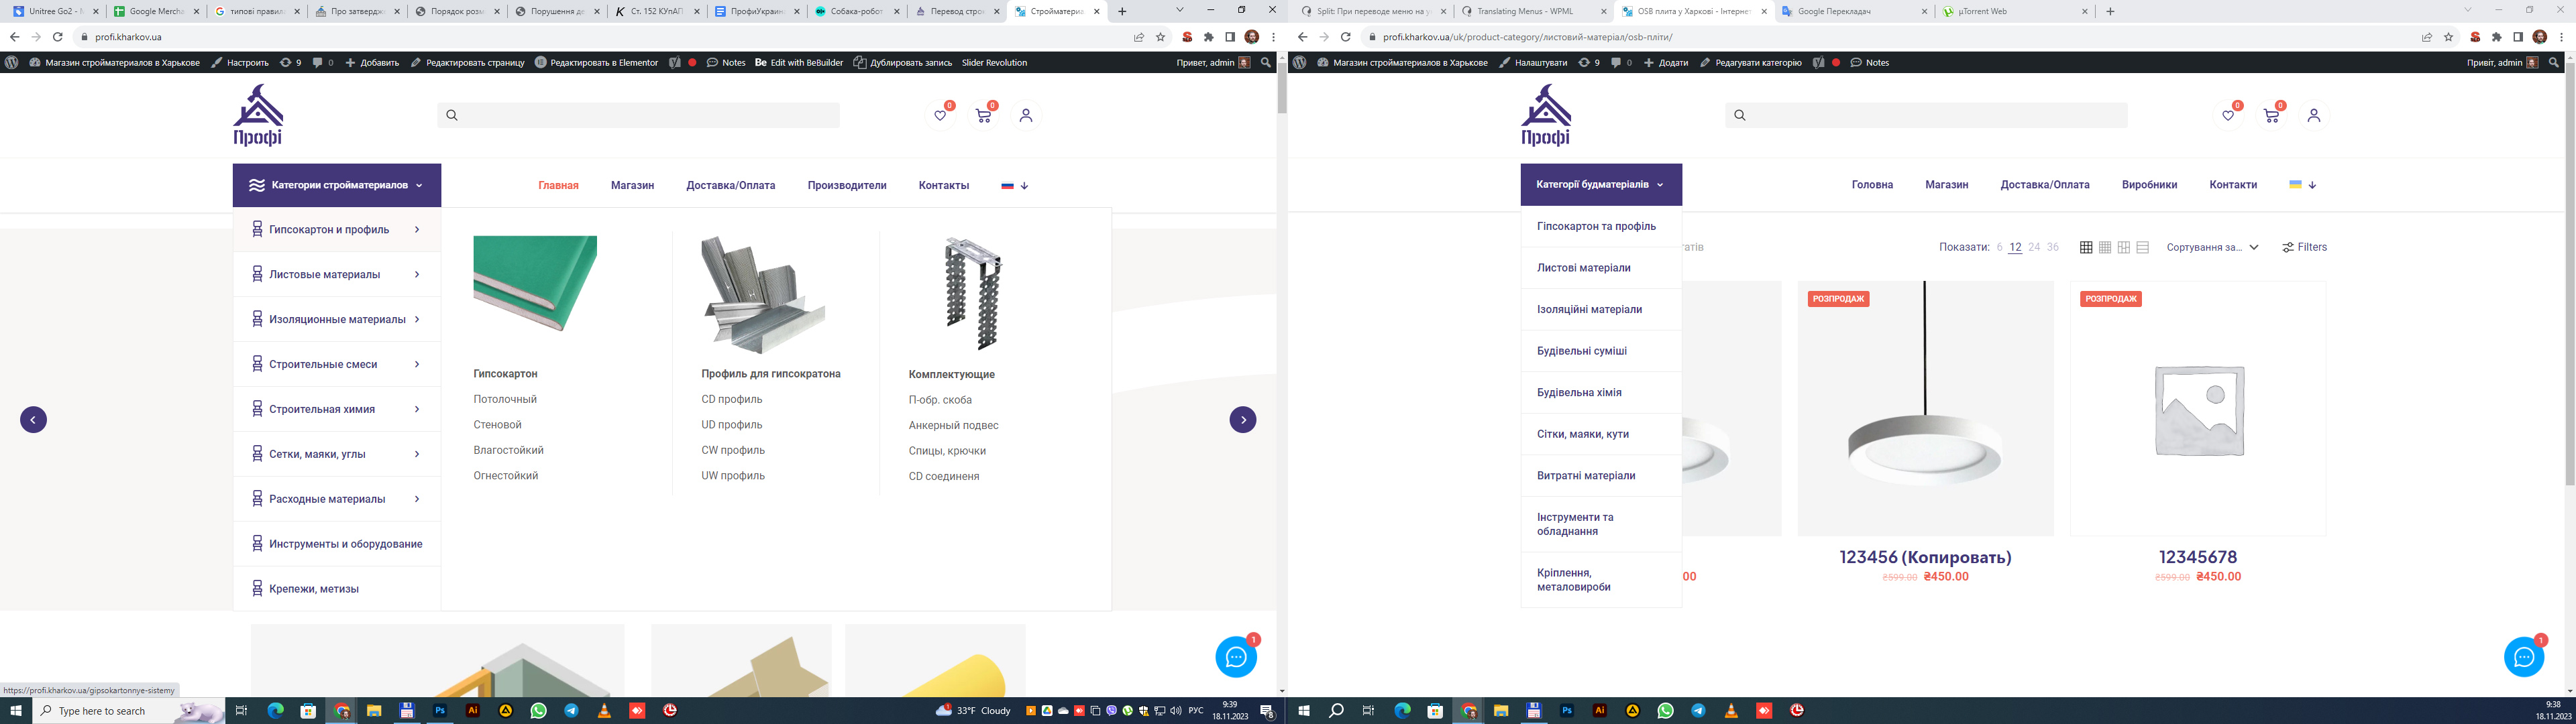Toggle the Категорії будматеріалів dropdown button
This screenshot has height=724, width=2576.
tap(1601, 185)
